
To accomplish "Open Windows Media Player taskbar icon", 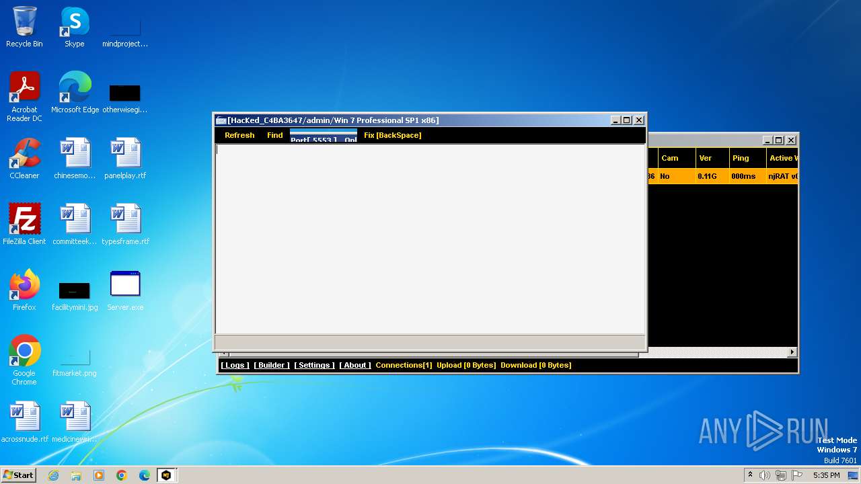I will click(x=99, y=475).
